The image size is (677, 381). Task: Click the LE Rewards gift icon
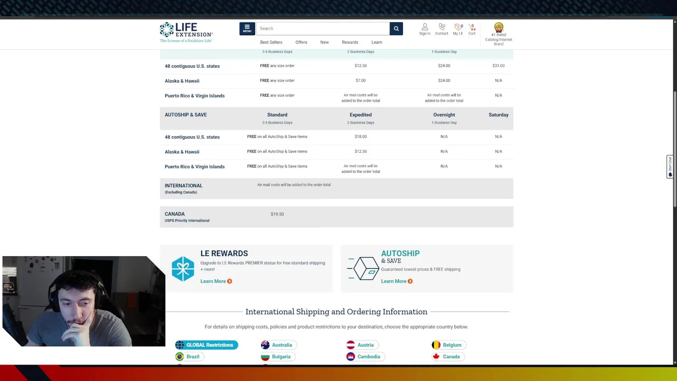point(183,269)
